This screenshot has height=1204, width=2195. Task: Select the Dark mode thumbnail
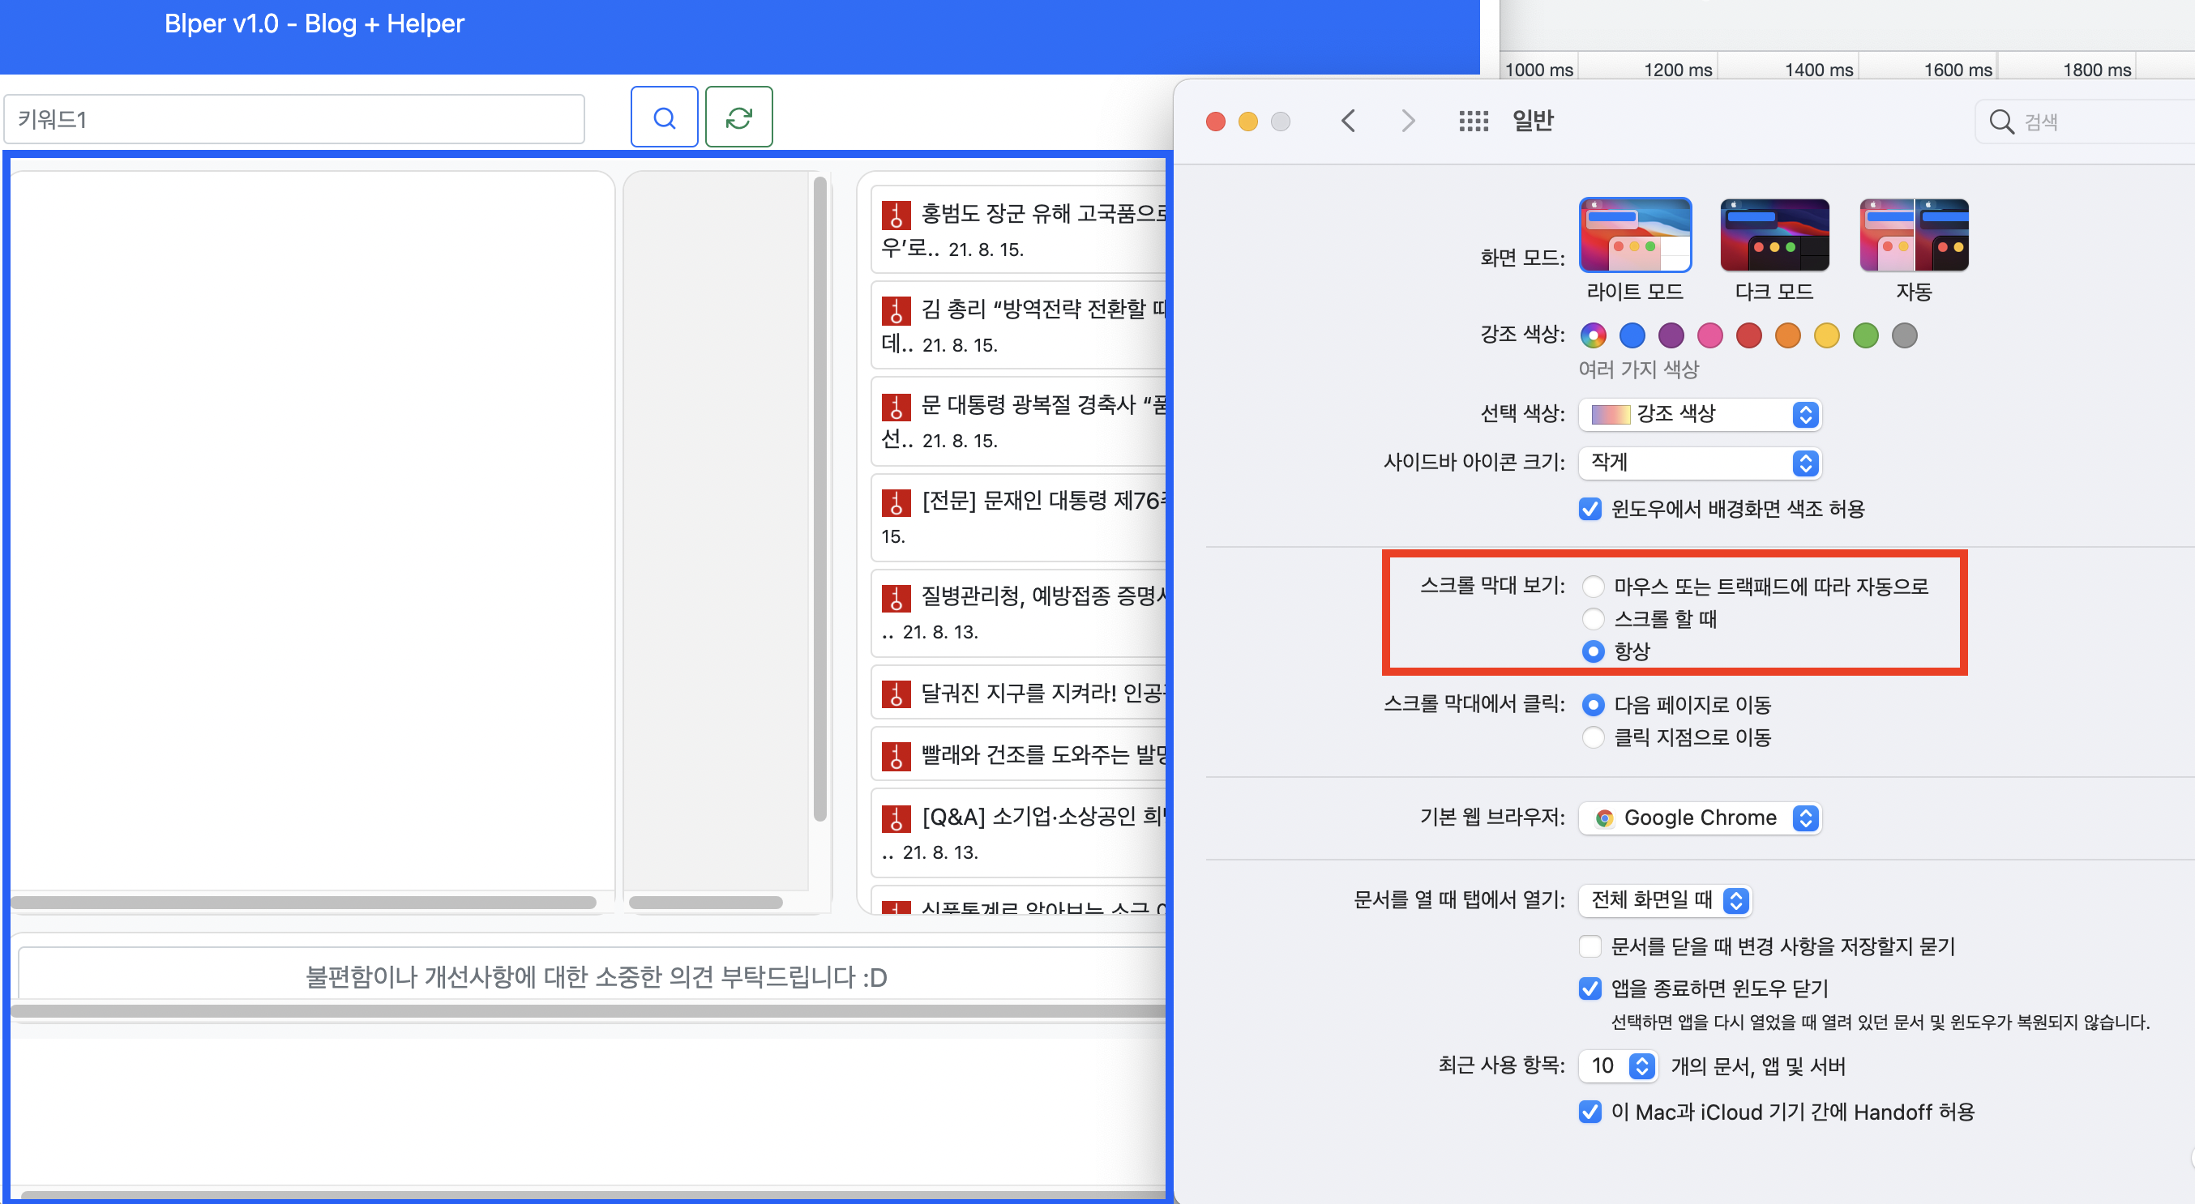tap(1774, 235)
